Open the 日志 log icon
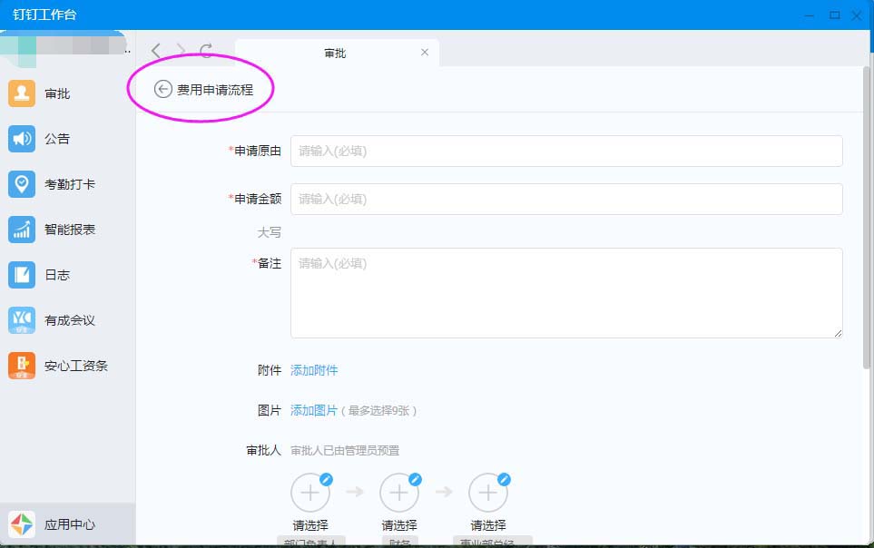 click(22, 275)
